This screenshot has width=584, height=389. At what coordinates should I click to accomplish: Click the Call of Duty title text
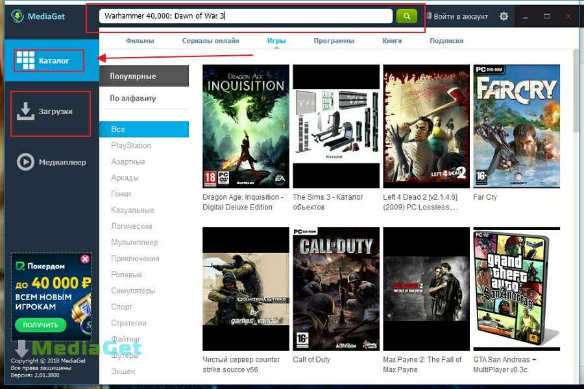(x=311, y=360)
